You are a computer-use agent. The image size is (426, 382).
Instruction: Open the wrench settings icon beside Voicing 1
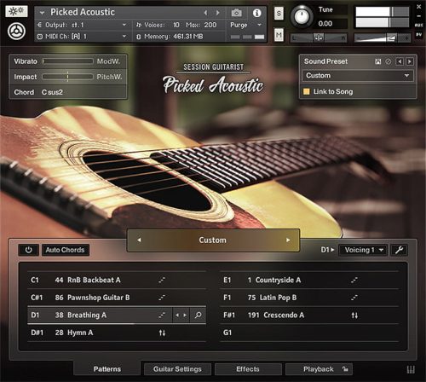pyautogui.click(x=399, y=250)
